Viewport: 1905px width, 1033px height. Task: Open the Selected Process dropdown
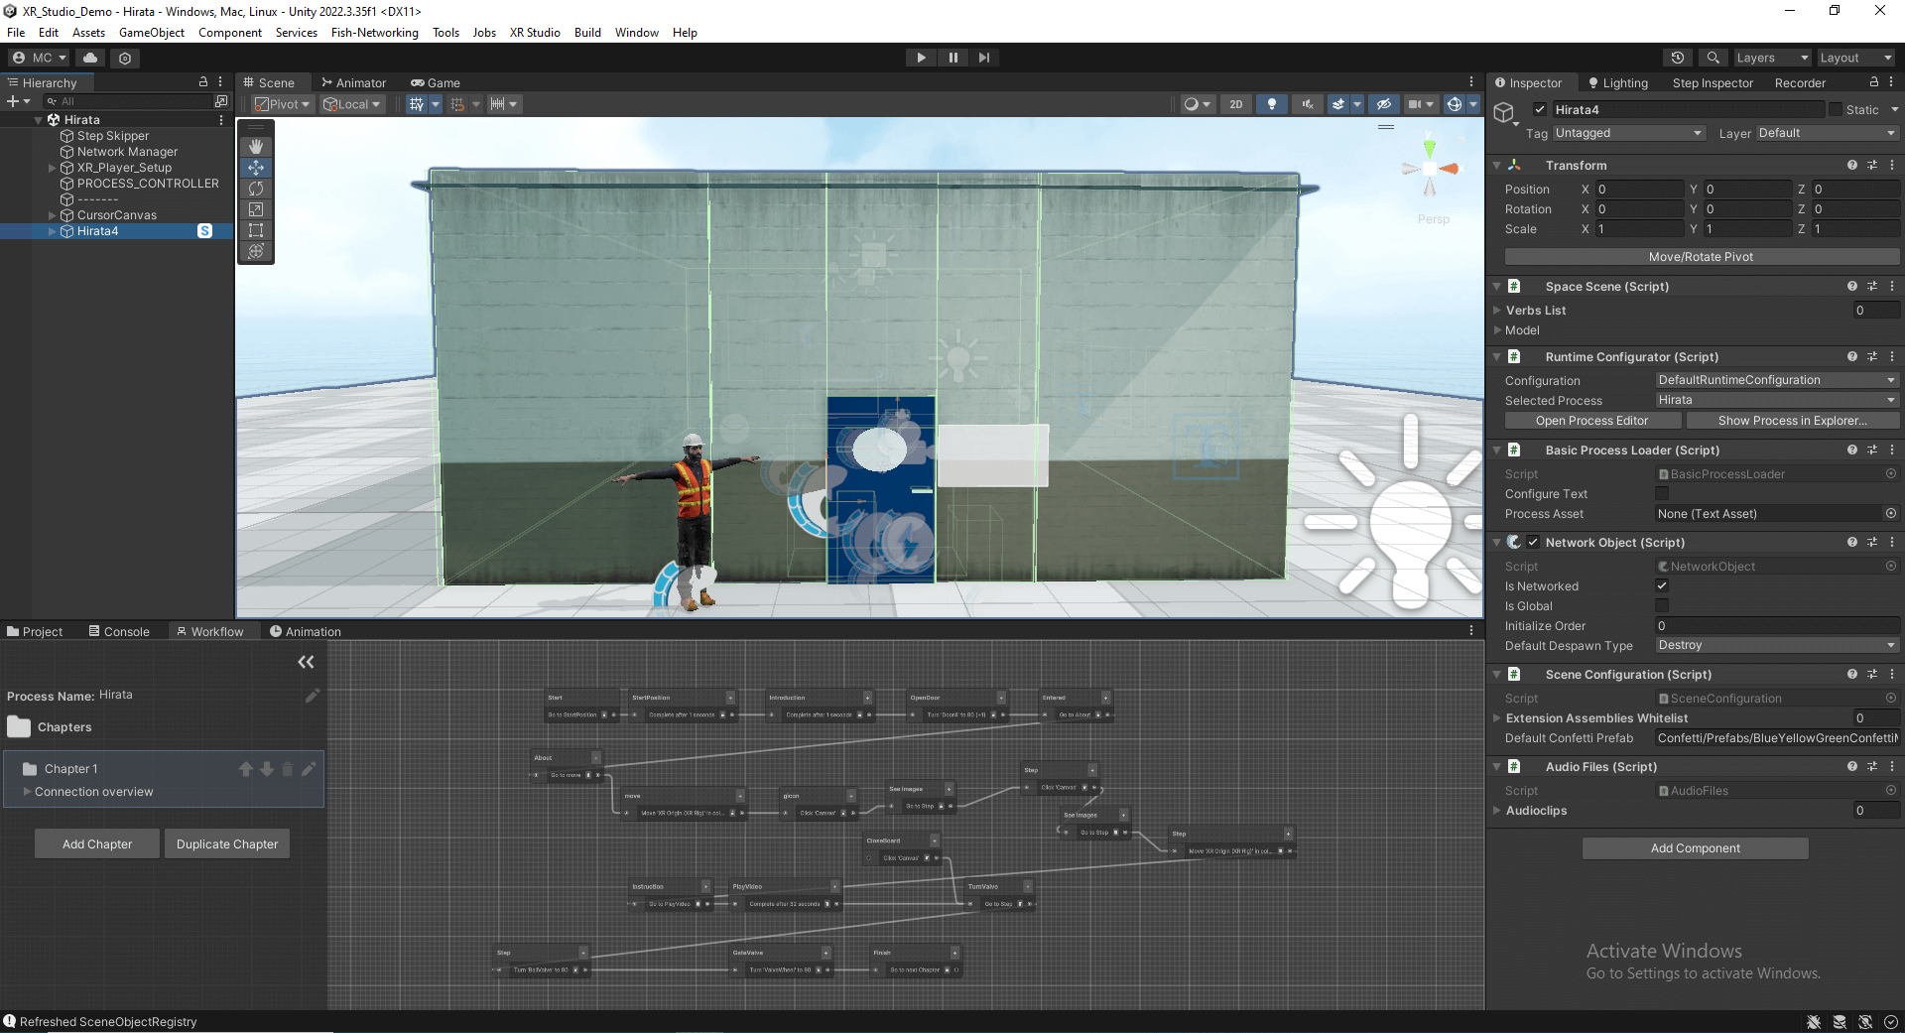[x=1776, y=400]
